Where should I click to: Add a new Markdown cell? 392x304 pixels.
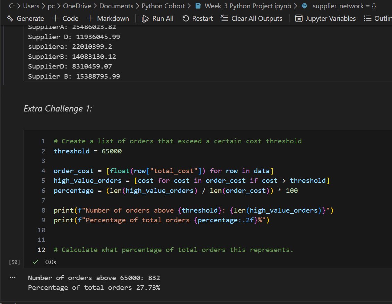(x=108, y=18)
